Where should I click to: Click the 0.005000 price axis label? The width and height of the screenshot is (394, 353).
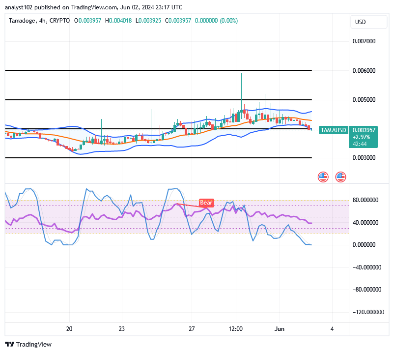tap(364, 100)
